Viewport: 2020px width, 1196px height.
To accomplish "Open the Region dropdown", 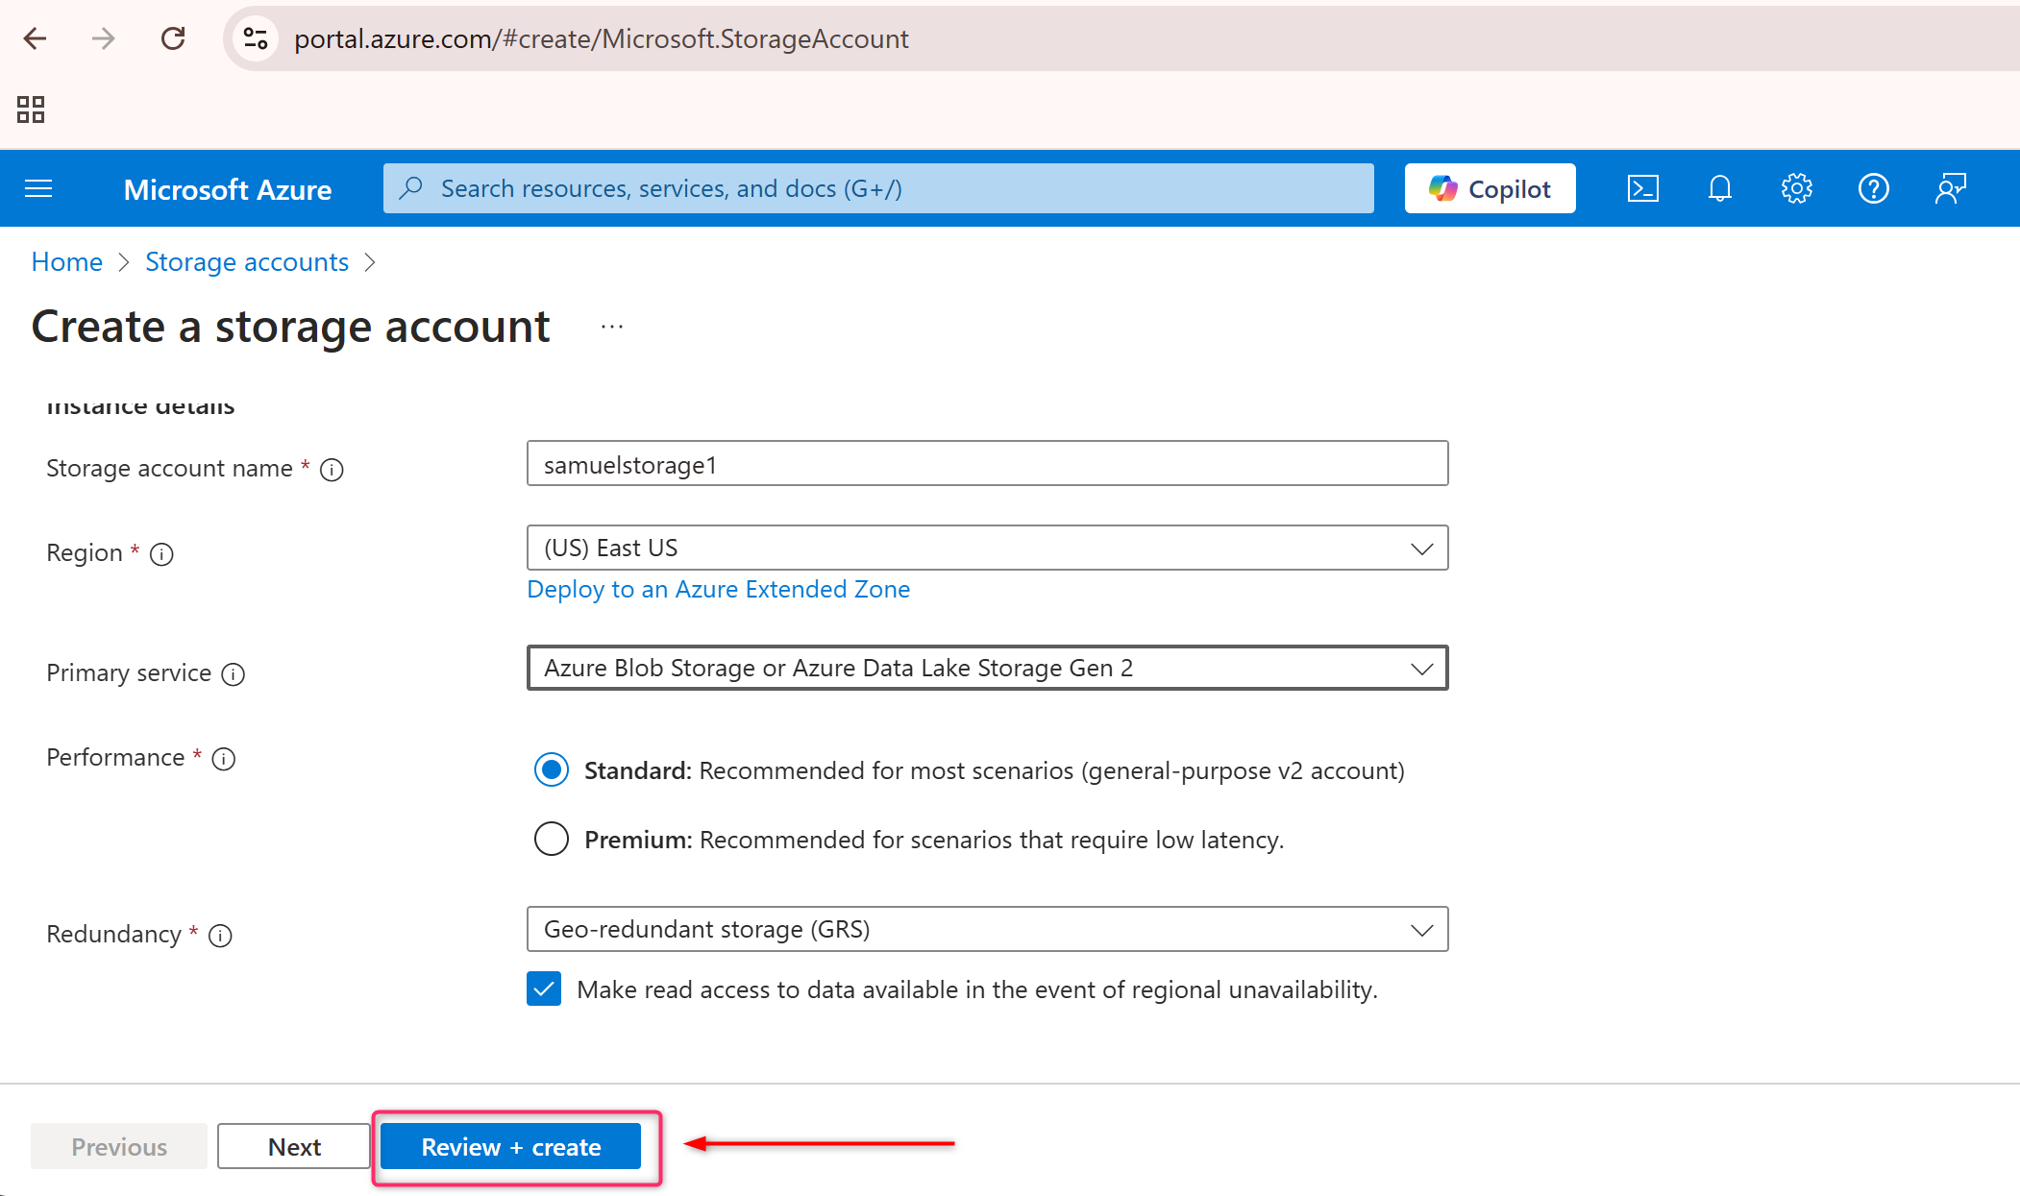I will coord(987,548).
